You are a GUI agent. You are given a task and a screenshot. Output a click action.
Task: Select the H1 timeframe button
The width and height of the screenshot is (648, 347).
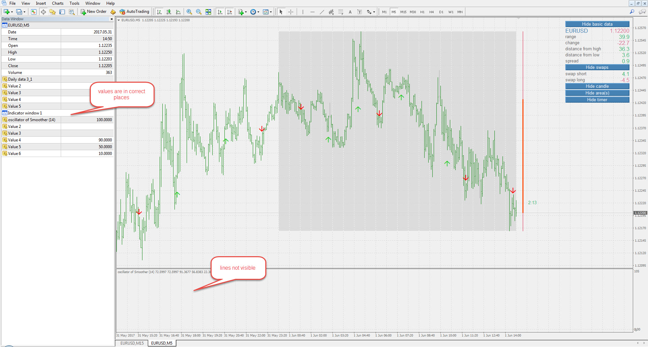coord(422,12)
